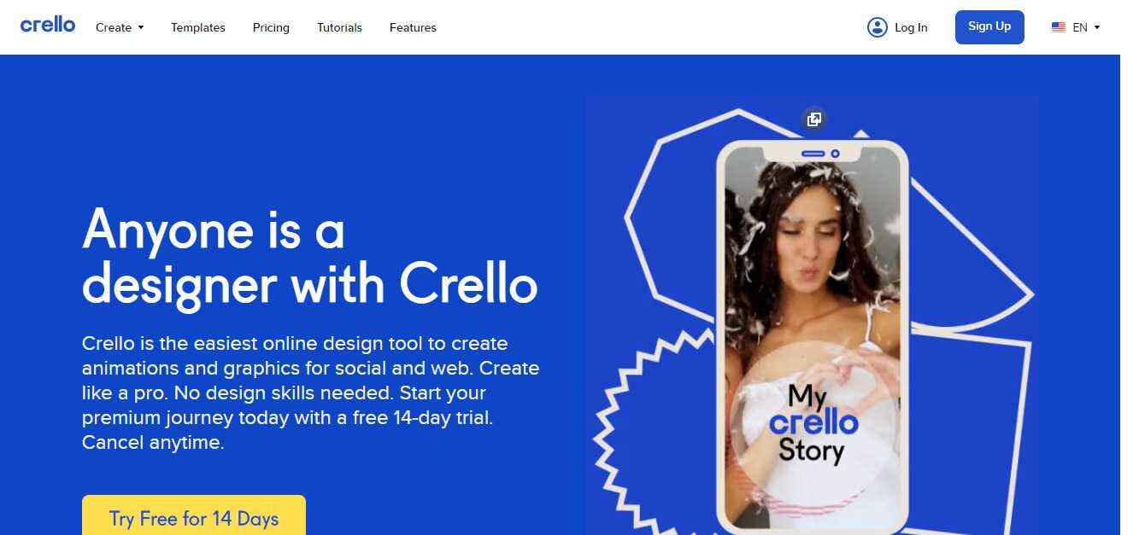Click the Log In link
Image resolution: width=1133 pixels, height=535 pixels.
coord(911,27)
